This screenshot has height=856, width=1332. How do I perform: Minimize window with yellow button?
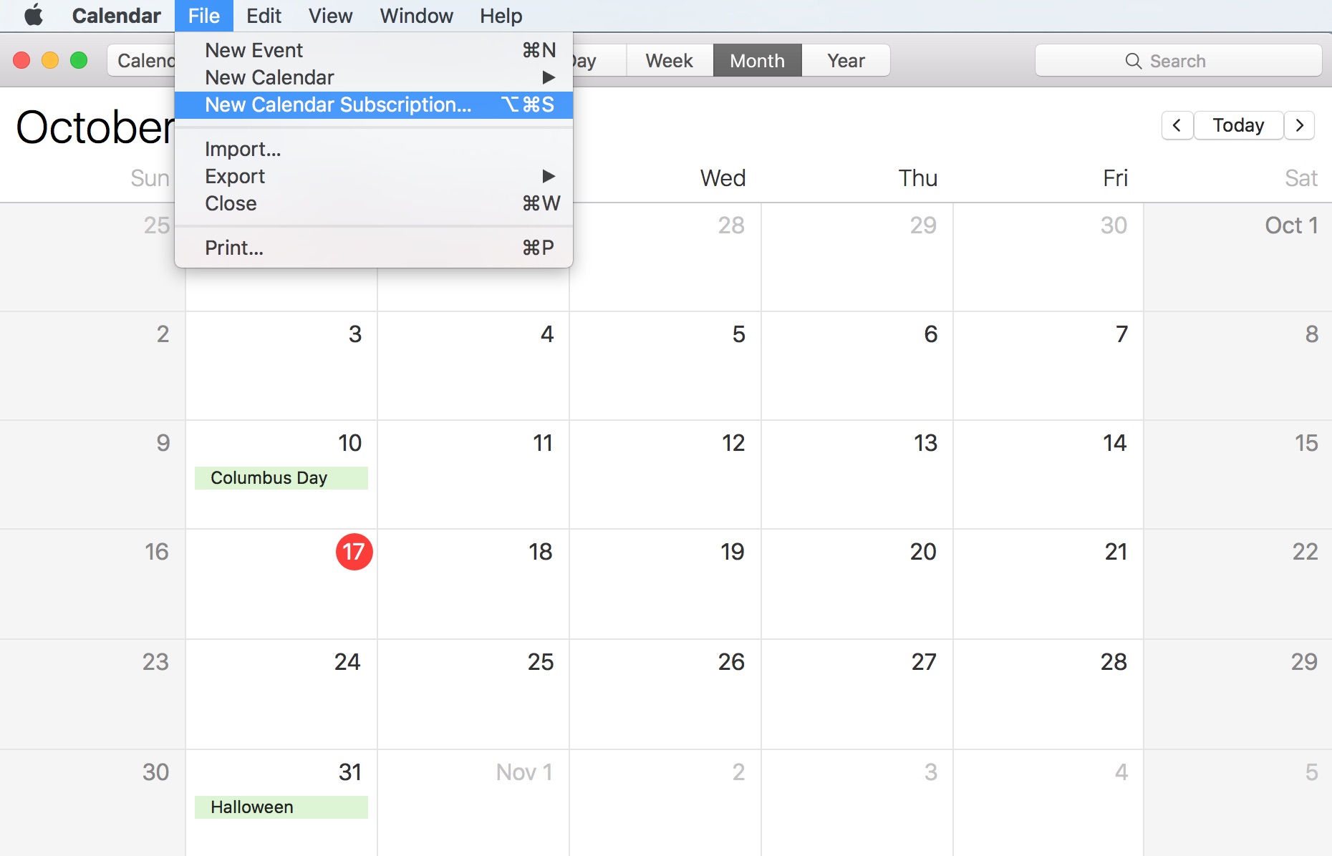click(50, 61)
